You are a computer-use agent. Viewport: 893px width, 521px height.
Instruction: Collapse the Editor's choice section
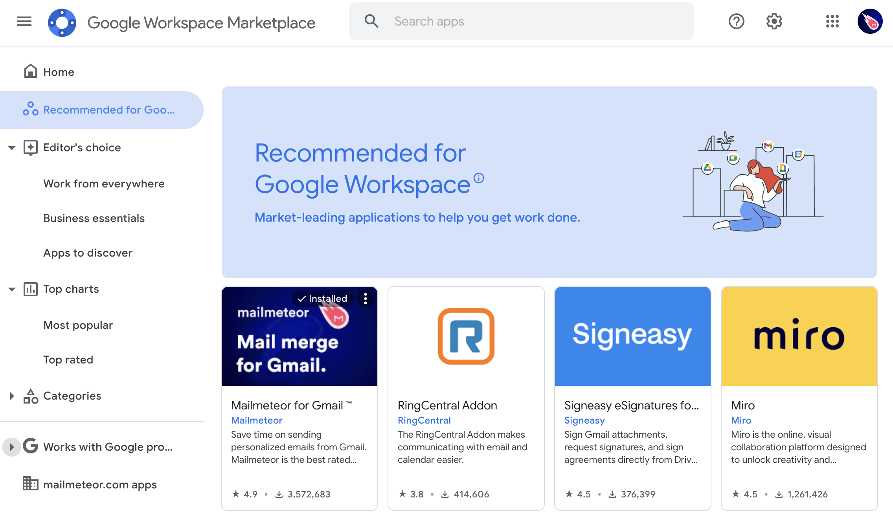tap(12, 148)
